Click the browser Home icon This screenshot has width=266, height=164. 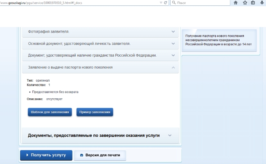tap(235, 2)
